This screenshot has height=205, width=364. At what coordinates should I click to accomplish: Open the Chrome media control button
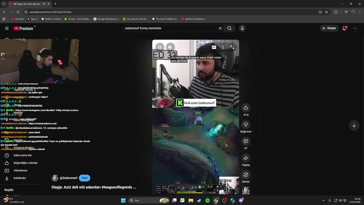(x=346, y=12)
